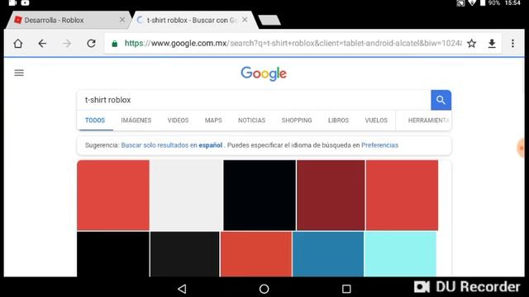Bookmark the page with the star icon
Viewport: 529px width, 297px height.
(472, 44)
